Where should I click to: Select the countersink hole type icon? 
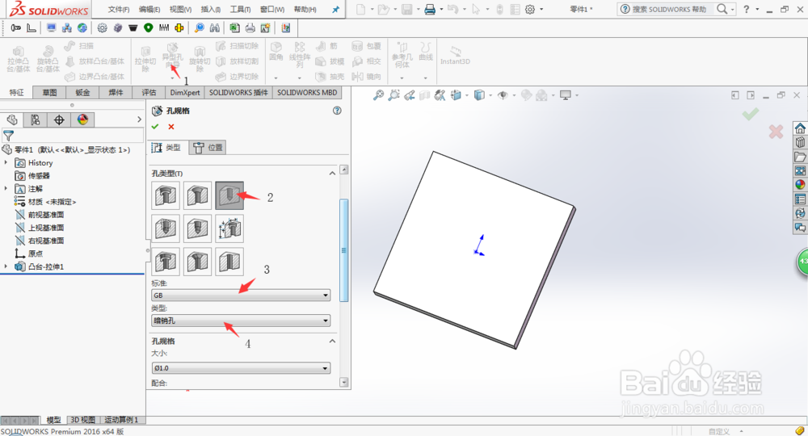[x=197, y=195]
